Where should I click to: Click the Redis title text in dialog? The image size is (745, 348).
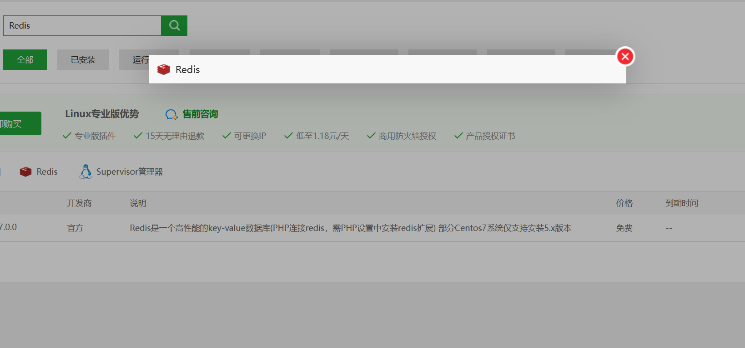tap(188, 69)
